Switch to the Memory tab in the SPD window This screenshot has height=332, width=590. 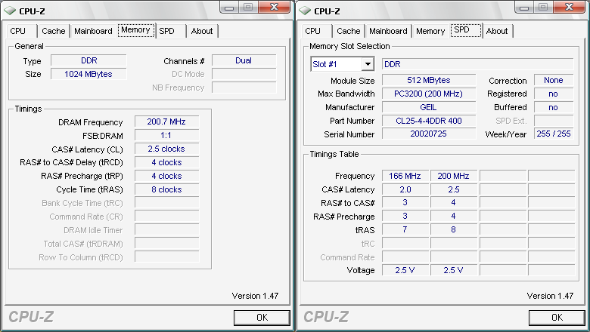point(430,32)
